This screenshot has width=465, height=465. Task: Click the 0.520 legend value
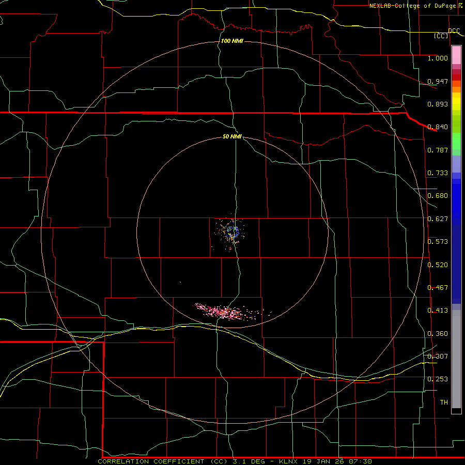(438, 265)
